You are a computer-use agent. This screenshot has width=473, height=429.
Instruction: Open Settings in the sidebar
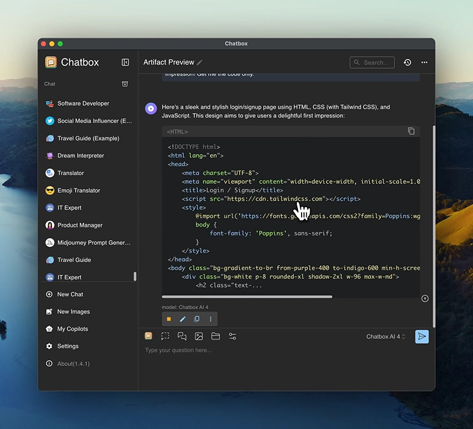(88, 346)
